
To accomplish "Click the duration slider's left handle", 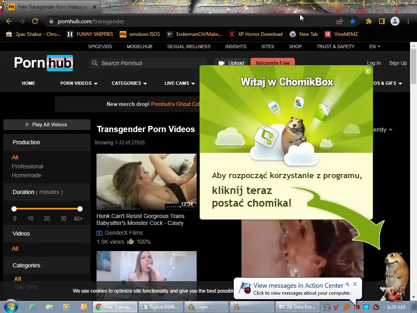I will coord(14,209).
